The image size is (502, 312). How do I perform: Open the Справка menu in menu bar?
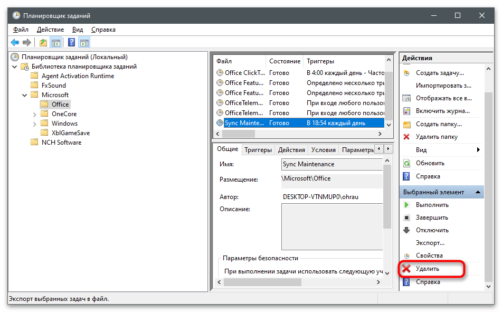pyautogui.click(x=103, y=30)
